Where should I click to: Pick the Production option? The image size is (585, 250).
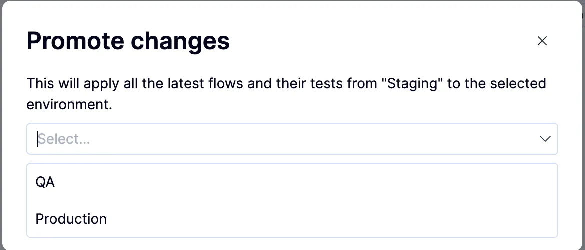tap(71, 219)
